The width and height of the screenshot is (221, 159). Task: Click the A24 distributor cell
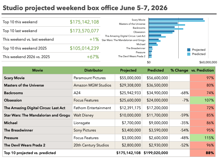click(x=94, y=93)
